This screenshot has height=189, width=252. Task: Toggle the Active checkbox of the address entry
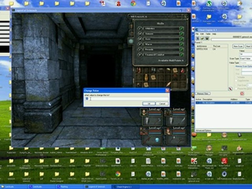pyautogui.click(x=198, y=103)
